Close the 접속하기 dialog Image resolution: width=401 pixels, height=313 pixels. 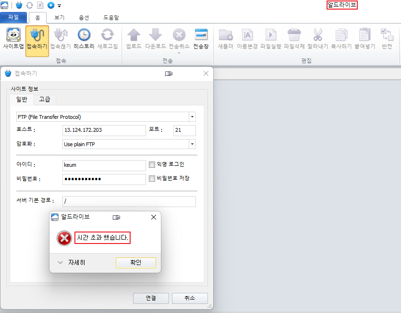coord(206,73)
